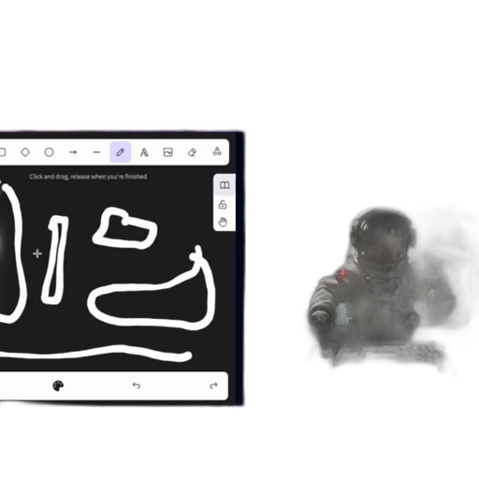Image resolution: width=479 pixels, height=479 pixels.
Task: Select the Hand panning tool
Action: [x=223, y=222]
